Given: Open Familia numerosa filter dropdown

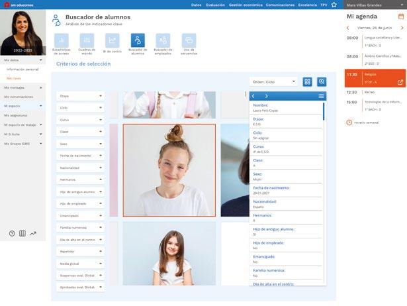Looking at the screenshot, I should pos(80,228).
